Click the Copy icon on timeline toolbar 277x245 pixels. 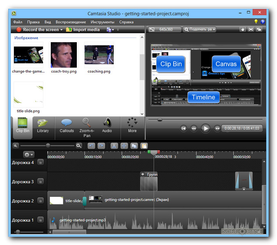pos(134,146)
